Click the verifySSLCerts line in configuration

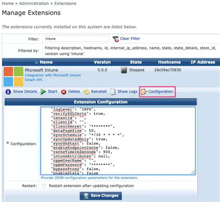(78, 114)
